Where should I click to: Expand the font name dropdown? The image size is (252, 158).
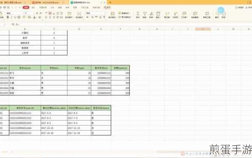(x=23, y=13)
